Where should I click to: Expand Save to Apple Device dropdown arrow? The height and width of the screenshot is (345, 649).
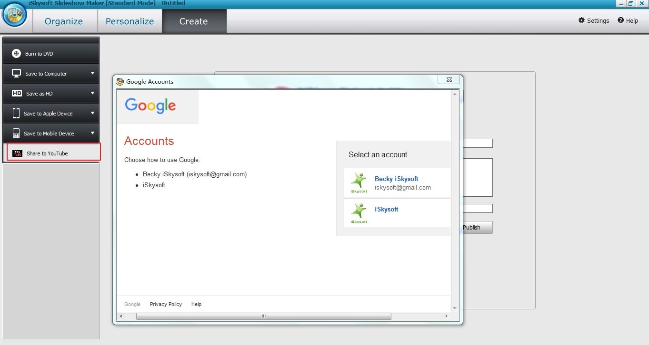point(93,113)
